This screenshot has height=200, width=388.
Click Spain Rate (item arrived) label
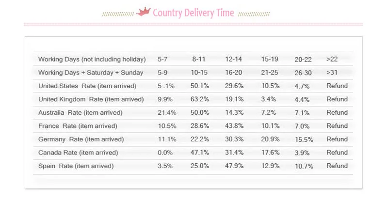coord(76,166)
